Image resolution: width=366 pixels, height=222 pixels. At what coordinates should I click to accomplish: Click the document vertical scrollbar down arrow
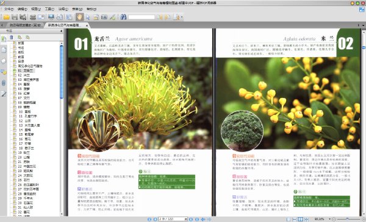(364, 214)
